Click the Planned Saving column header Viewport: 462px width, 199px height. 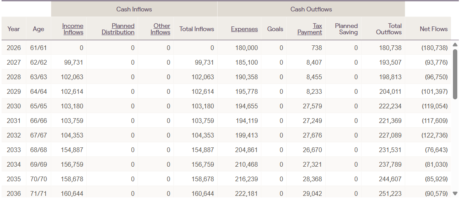[x=346, y=29]
